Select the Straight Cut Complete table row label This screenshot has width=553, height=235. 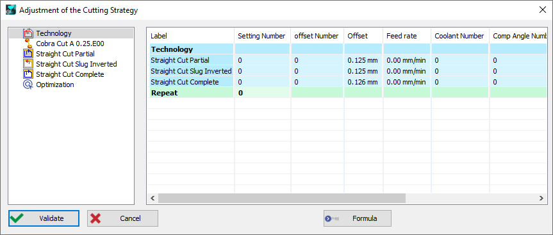click(192, 82)
